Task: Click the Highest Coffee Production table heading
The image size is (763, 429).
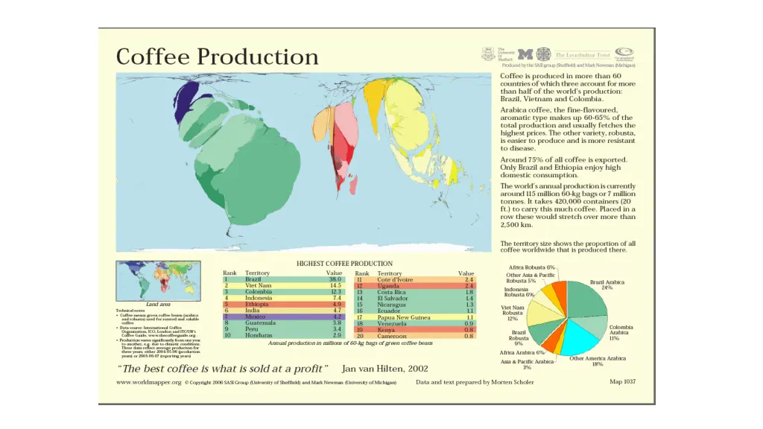Action: click(344, 264)
